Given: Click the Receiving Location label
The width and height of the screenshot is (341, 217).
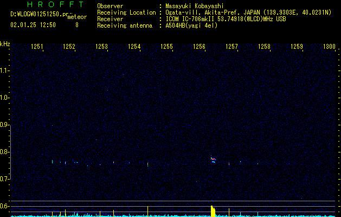Looking at the screenshot, I should pos(126,12).
